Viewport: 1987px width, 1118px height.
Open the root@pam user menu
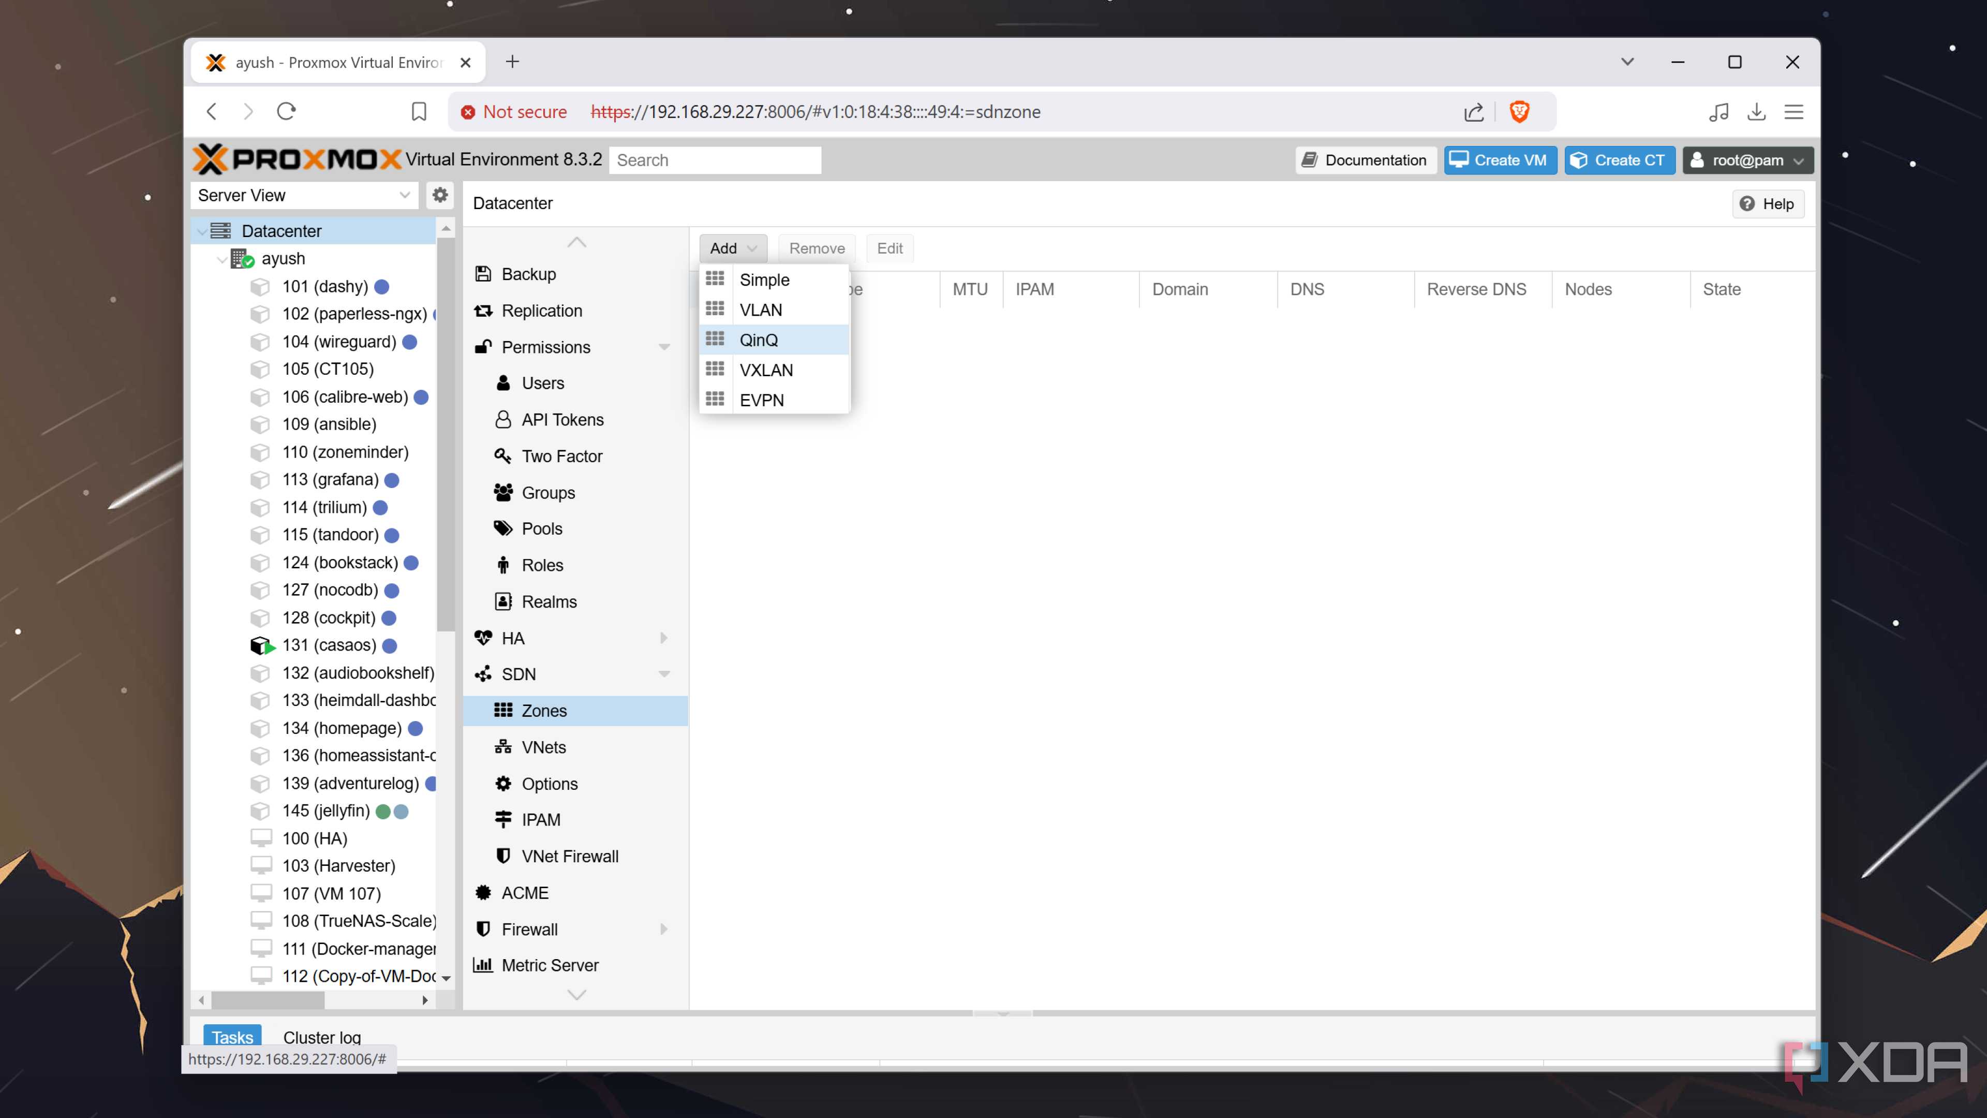(1747, 160)
